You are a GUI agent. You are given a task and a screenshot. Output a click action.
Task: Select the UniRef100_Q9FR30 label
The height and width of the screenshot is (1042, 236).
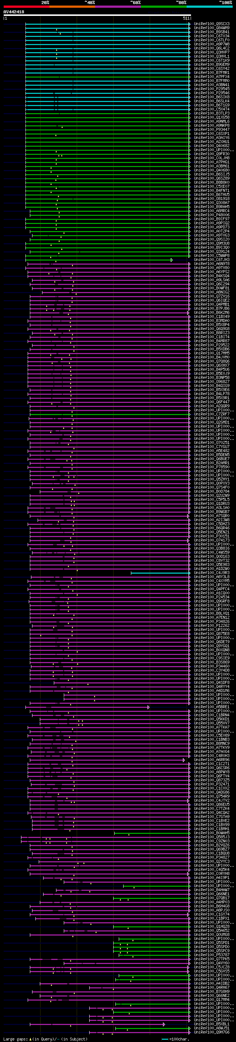point(212,154)
